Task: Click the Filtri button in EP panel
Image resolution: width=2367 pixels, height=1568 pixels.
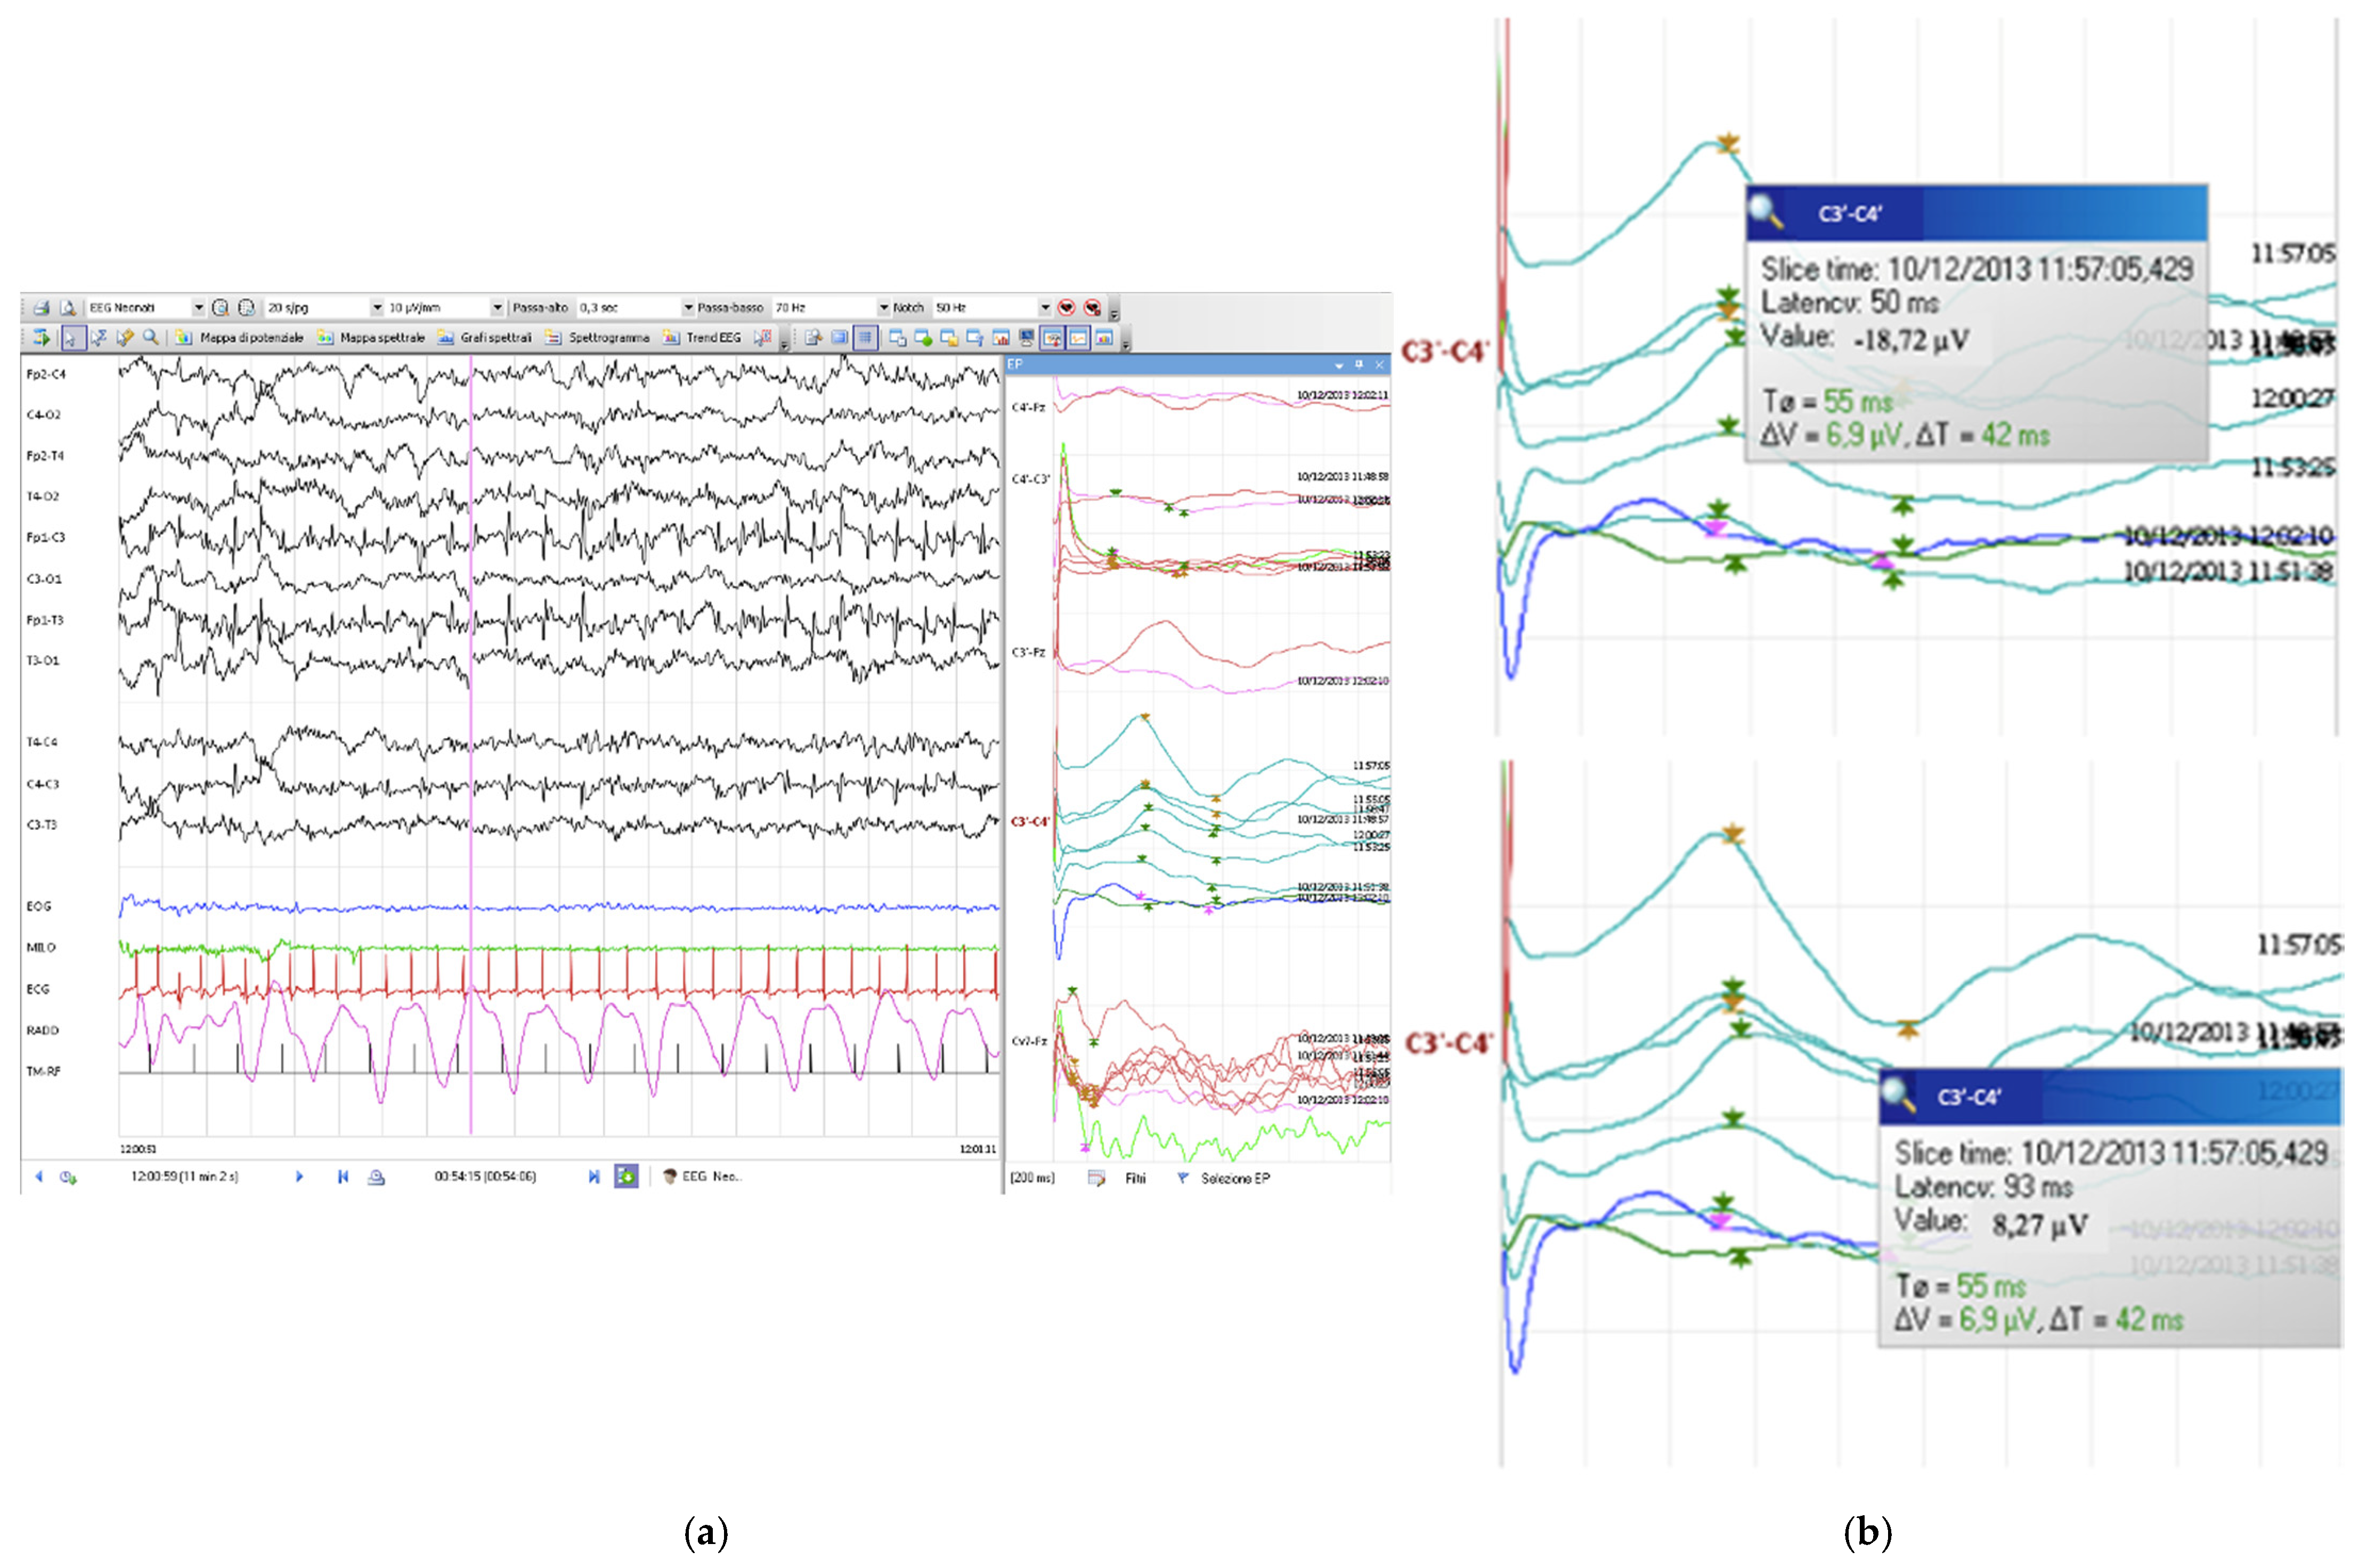Action: point(1135,1179)
